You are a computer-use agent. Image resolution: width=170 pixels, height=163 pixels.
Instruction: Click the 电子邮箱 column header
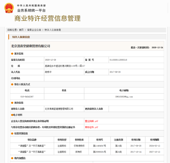[x=124, y=90]
